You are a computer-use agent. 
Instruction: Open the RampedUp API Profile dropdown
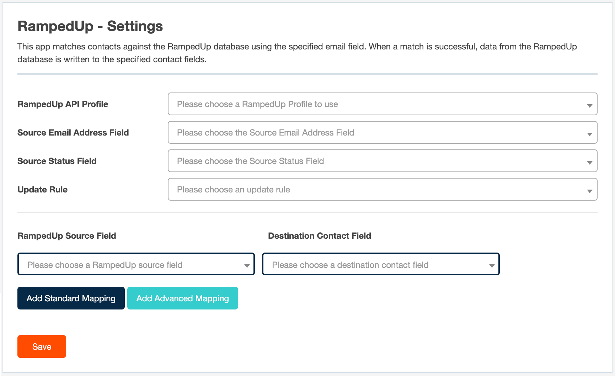(383, 104)
